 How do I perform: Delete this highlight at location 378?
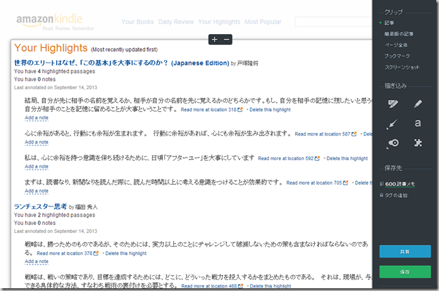pyautogui.click(x=125, y=254)
